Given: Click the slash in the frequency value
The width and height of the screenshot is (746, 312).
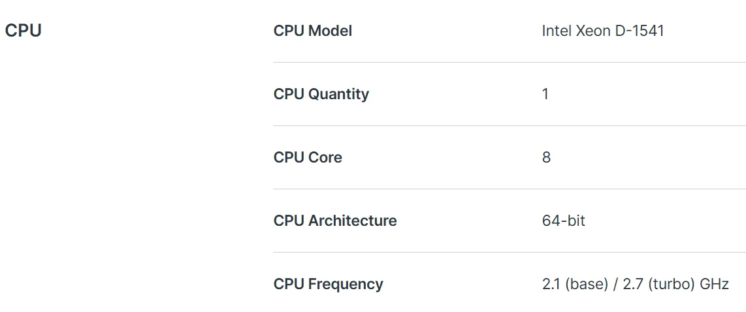Looking at the screenshot, I should pos(615,285).
